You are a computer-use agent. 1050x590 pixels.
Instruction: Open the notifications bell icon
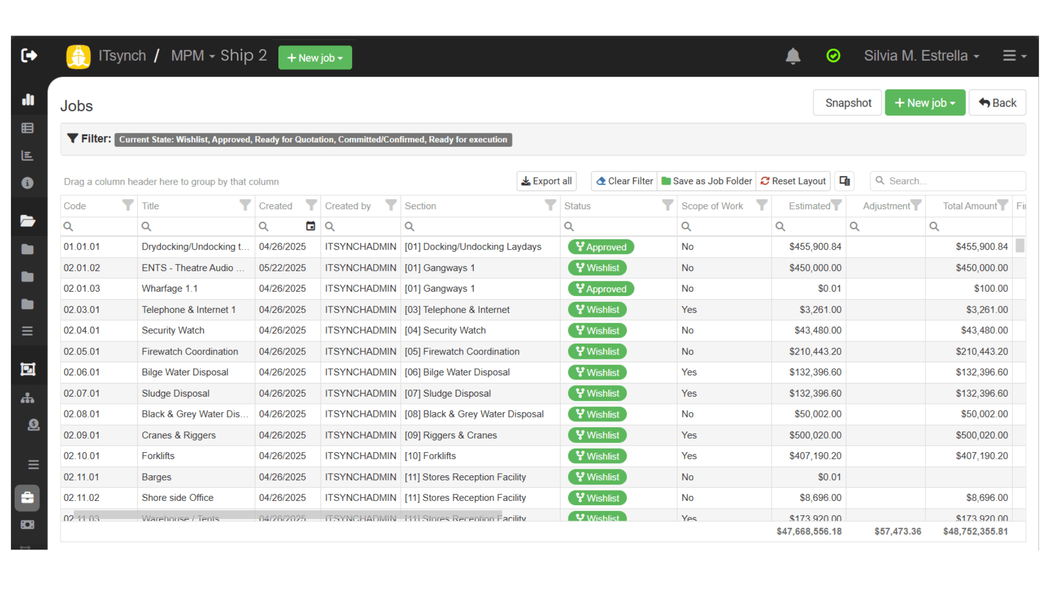(792, 56)
